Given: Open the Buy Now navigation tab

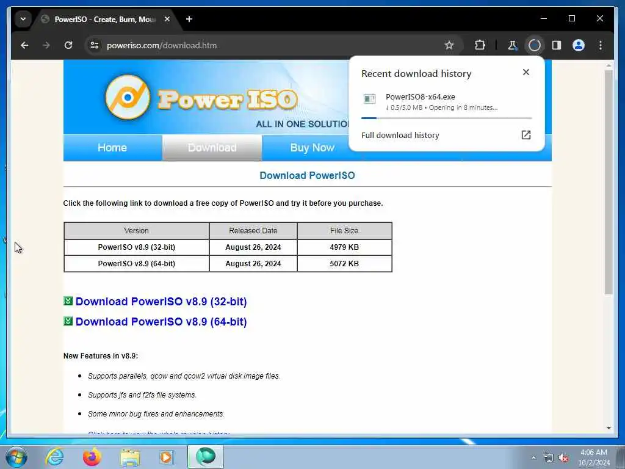Looking at the screenshot, I should [x=312, y=148].
